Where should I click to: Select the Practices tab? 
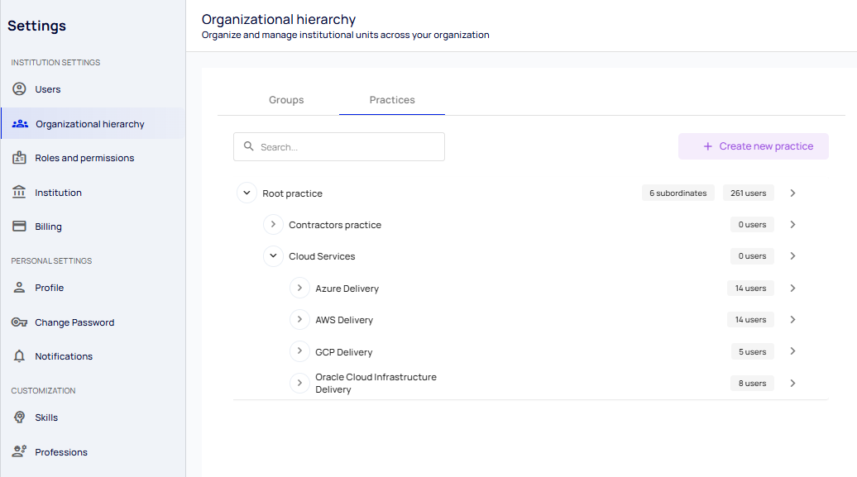(x=392, y=100)
